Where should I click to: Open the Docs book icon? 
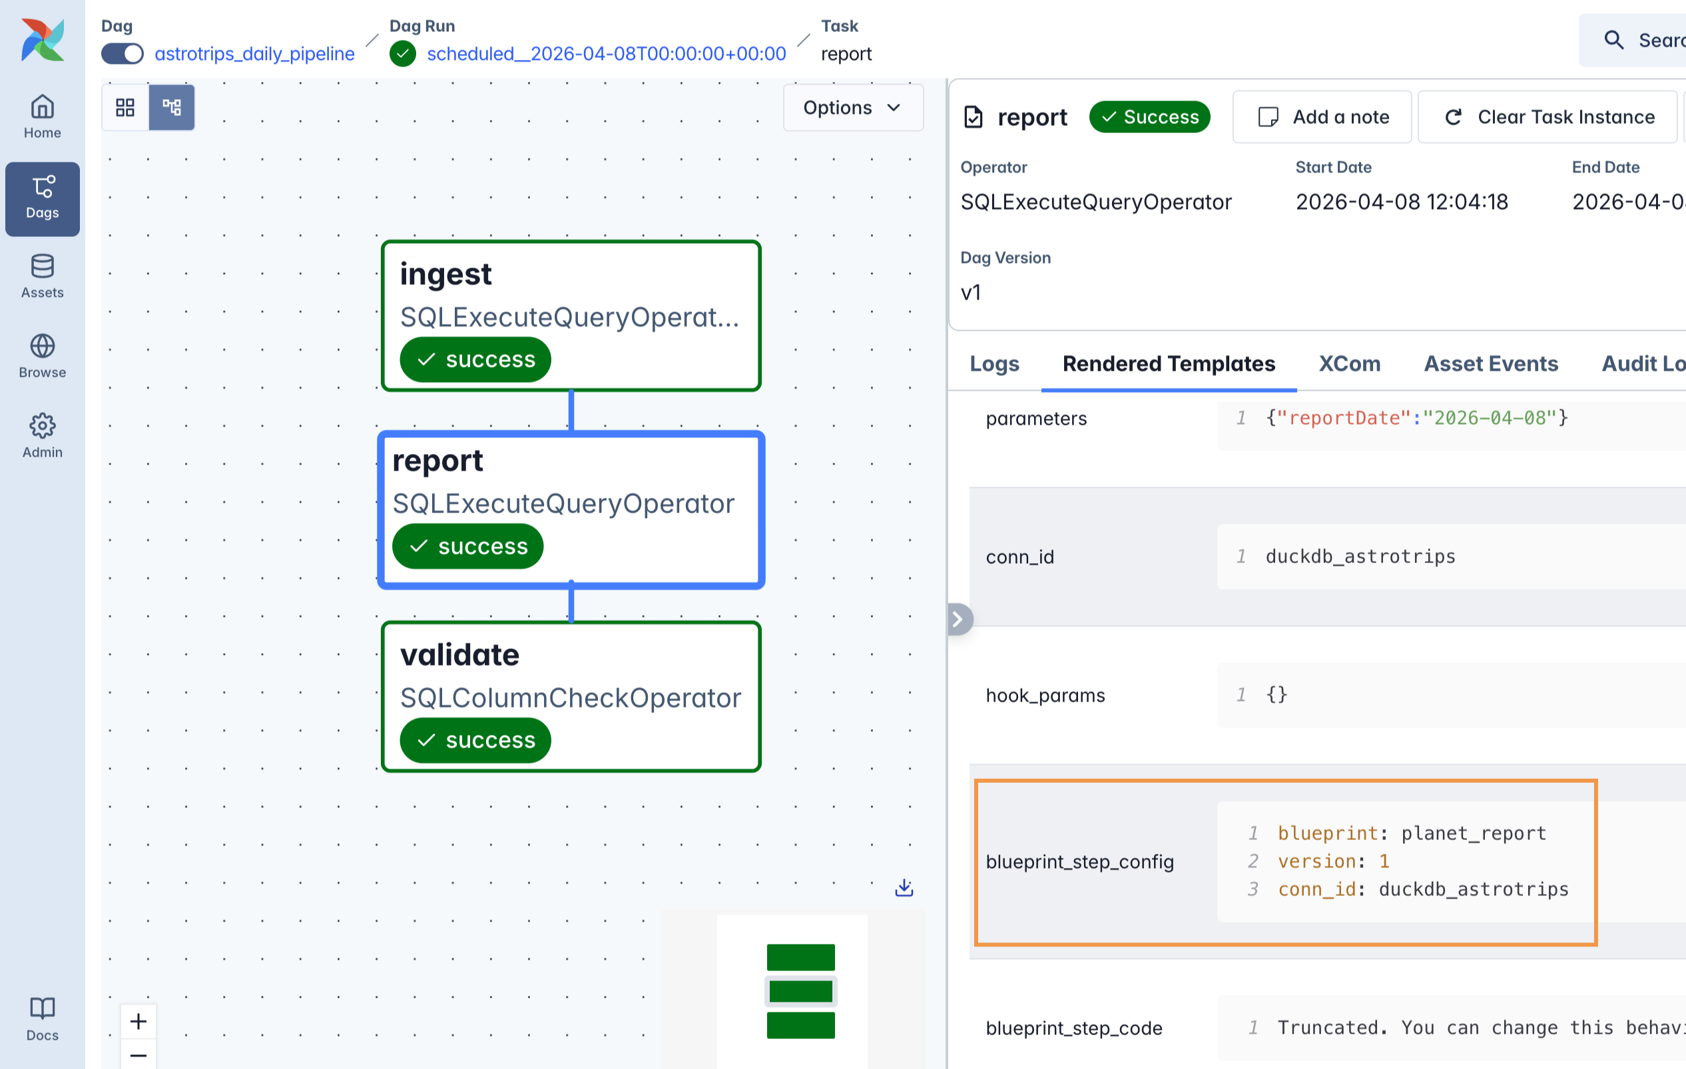[x=42, y=1018]
